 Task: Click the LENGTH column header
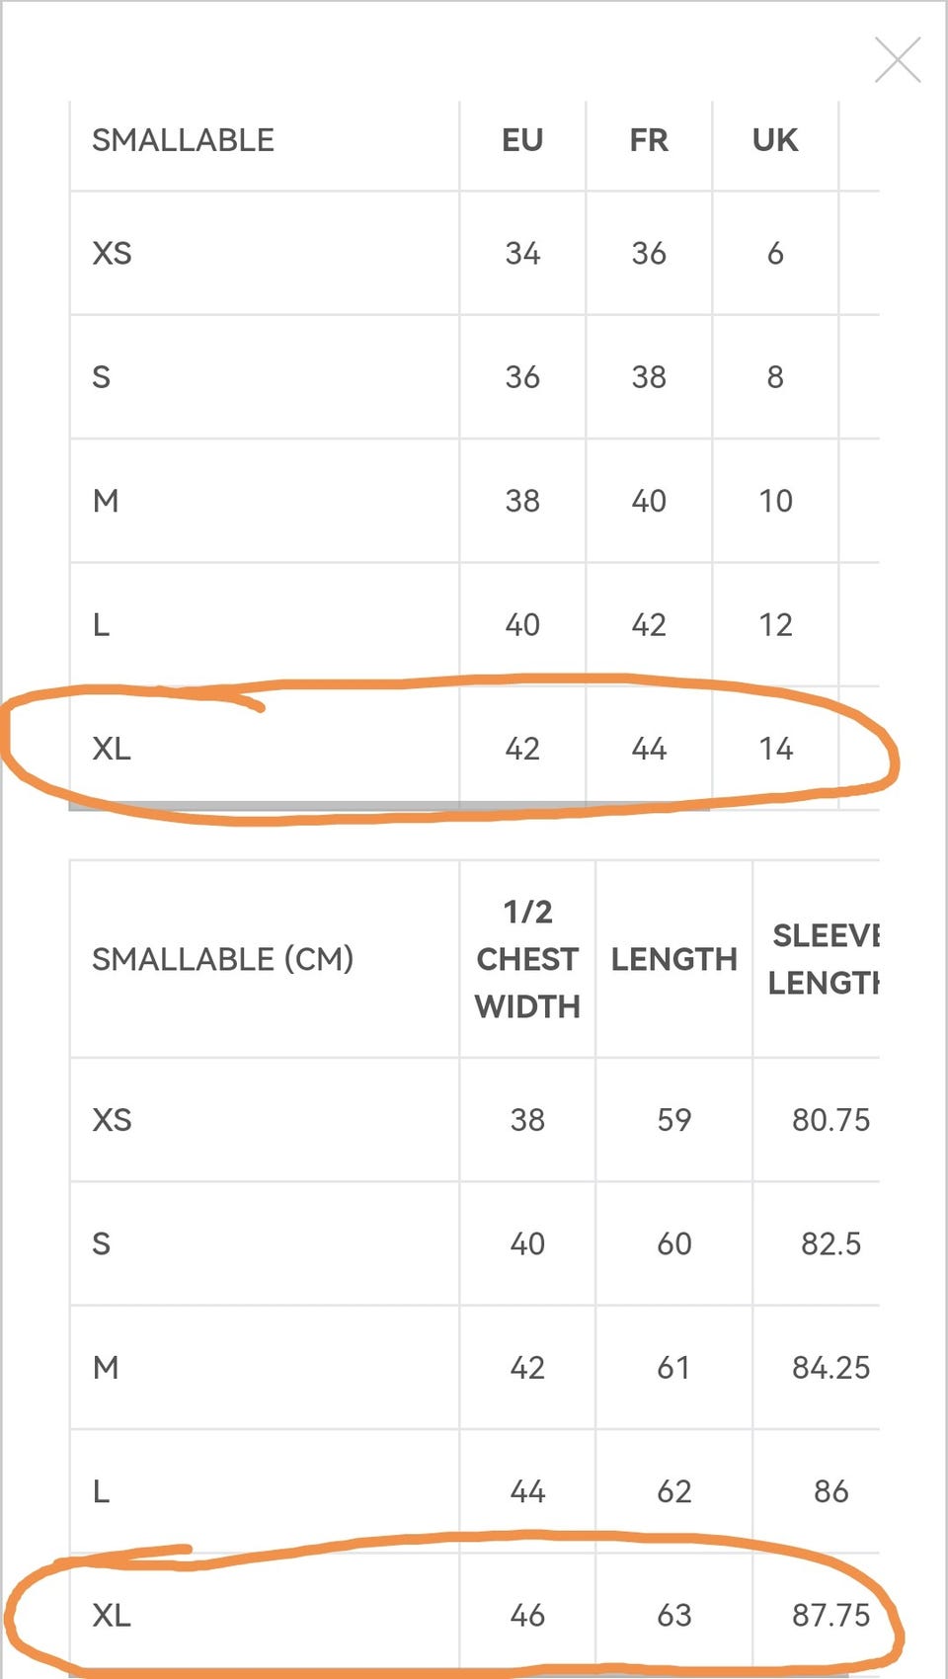click(674, 959)
